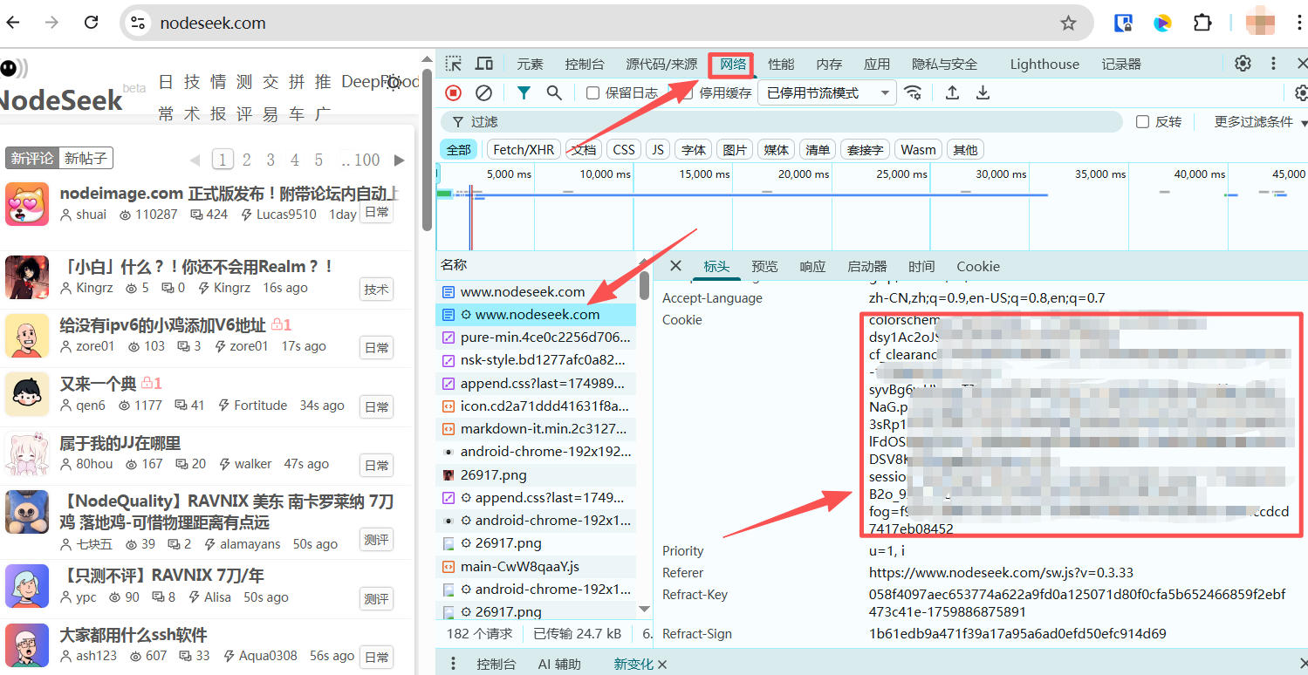
Task: Toggle device toolbar emulation icon
Action: [x=484, y=64]
